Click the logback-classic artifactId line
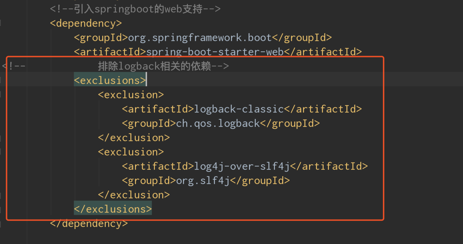The width and height of the screenshot is (463, 244). [242, 109]
